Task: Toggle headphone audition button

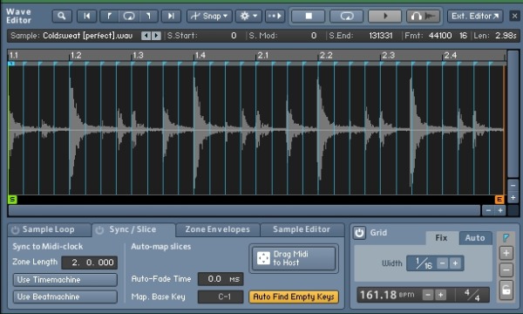Action: click(x=423, y=16)
